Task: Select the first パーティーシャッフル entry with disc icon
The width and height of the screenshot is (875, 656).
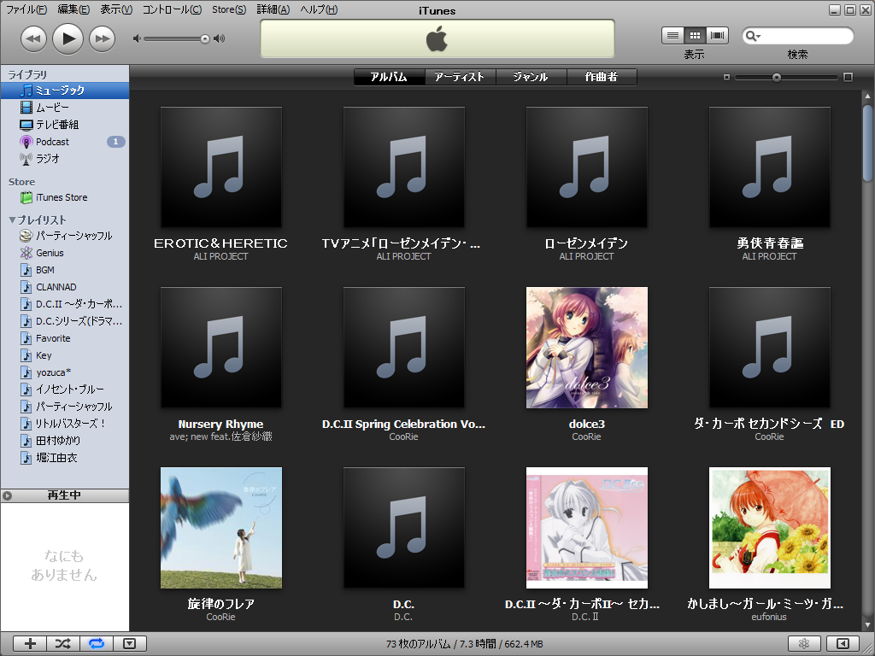Action: [65, 236]
